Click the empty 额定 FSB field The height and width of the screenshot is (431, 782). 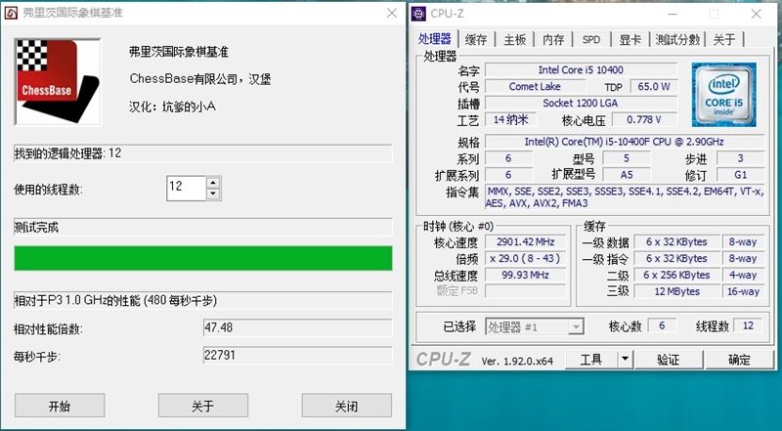click(x=526, y=291)
